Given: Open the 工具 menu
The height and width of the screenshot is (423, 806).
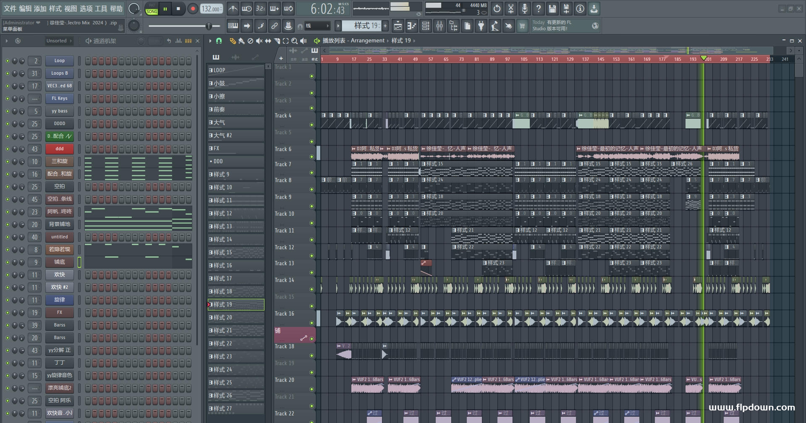Looking at the screenshot, I should 101,8.
